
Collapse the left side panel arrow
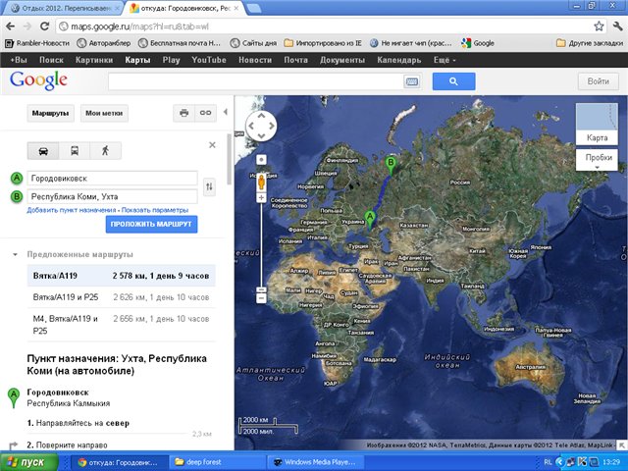pos(226,112)
